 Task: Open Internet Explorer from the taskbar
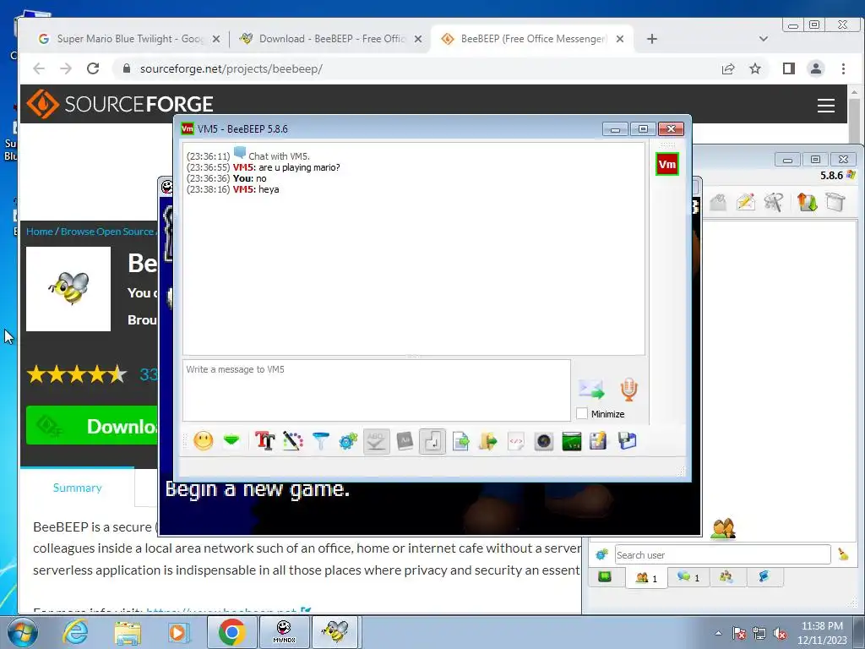(75, 632)
